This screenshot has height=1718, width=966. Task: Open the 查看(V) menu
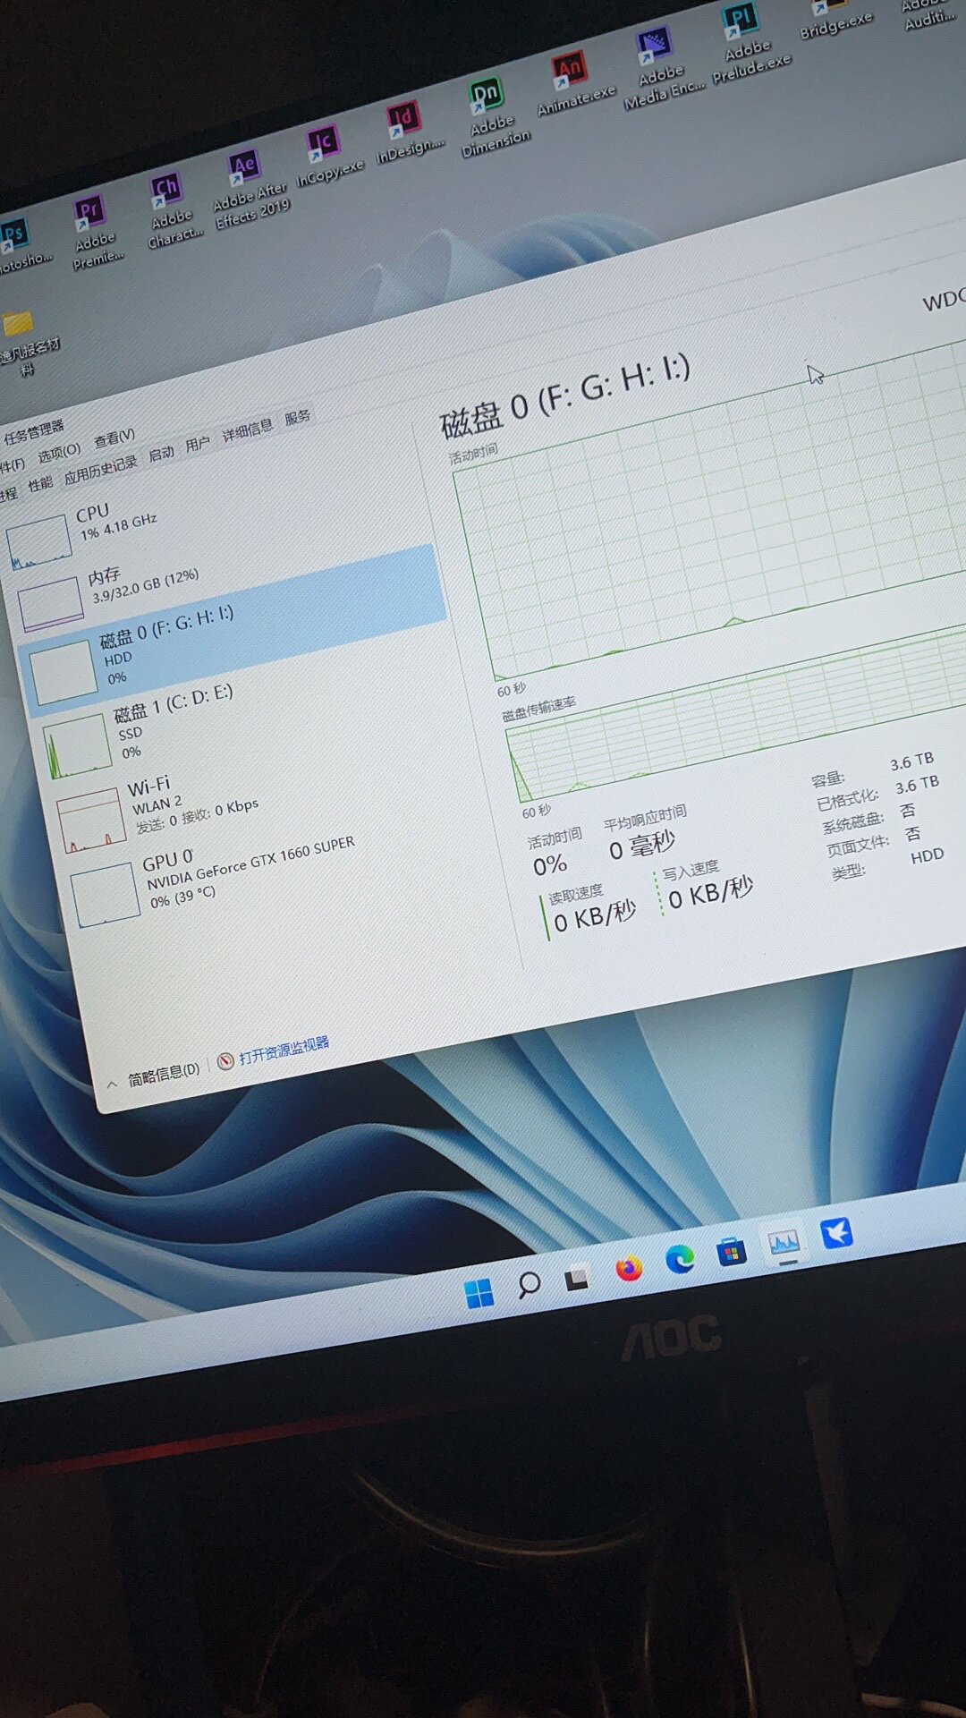pos(114,438)
